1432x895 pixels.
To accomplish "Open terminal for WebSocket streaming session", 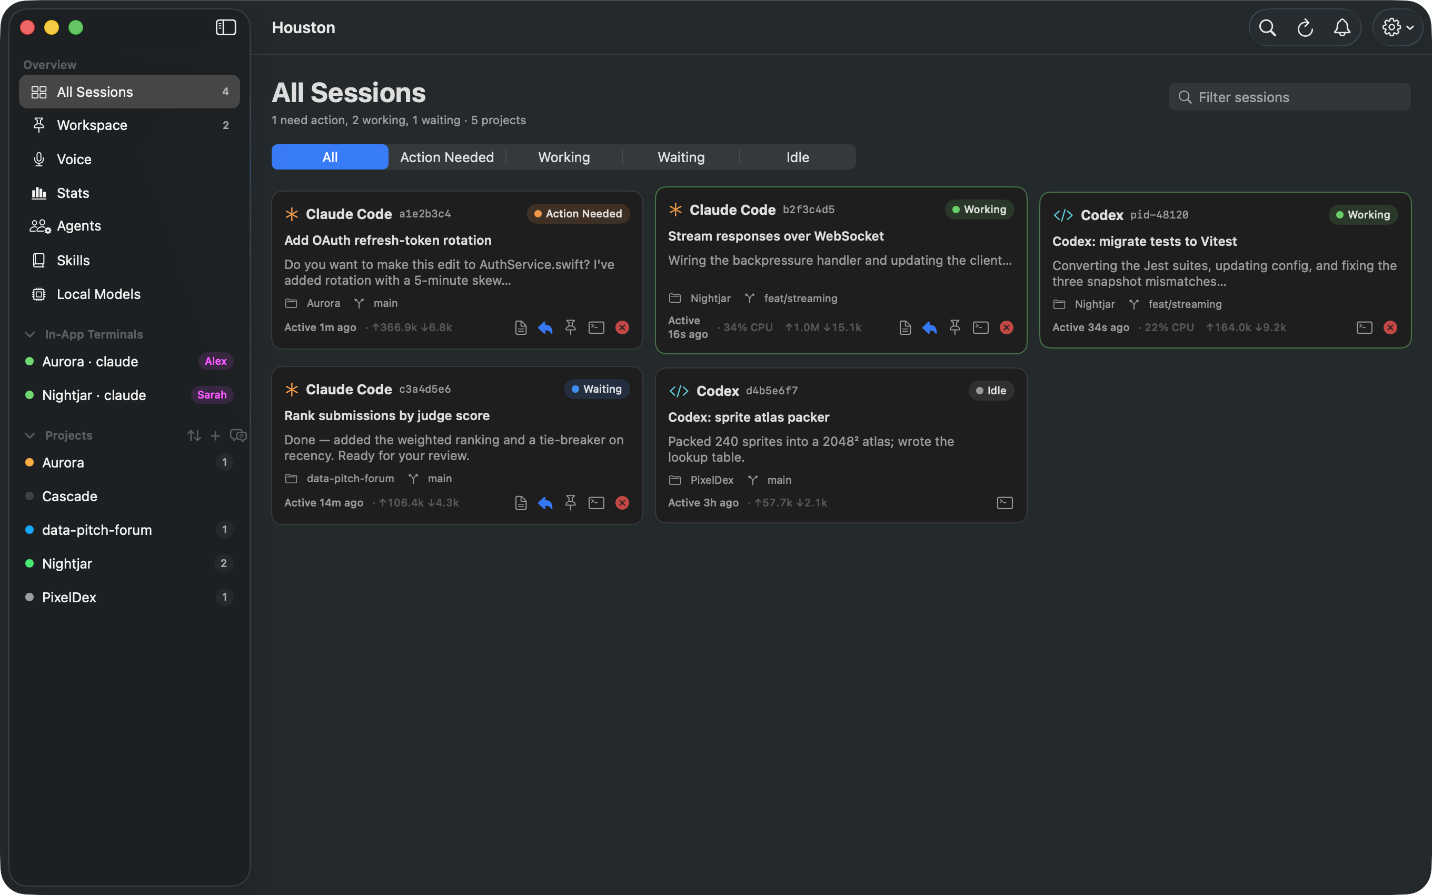I will coord(980,328).
